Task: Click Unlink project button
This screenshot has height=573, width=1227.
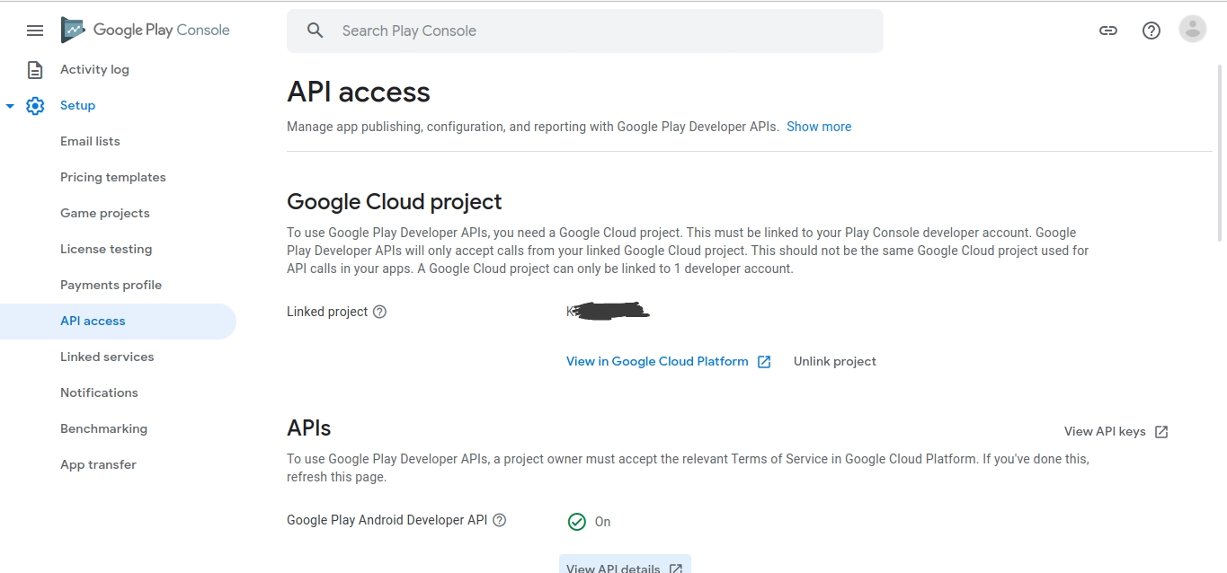Action: click(835, 361)
